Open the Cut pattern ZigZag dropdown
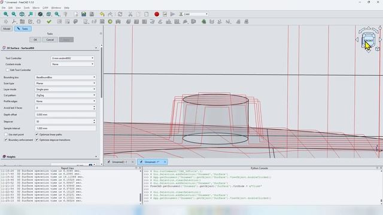Image resolution: width=383 pixels, height=215 pixels. click(x=65, y=96)
